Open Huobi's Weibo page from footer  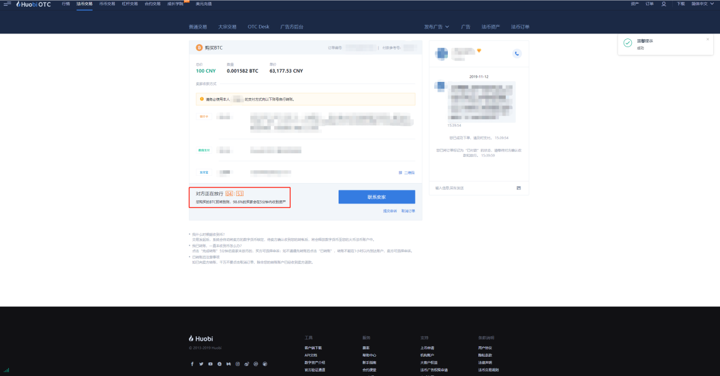coord(247,364)
